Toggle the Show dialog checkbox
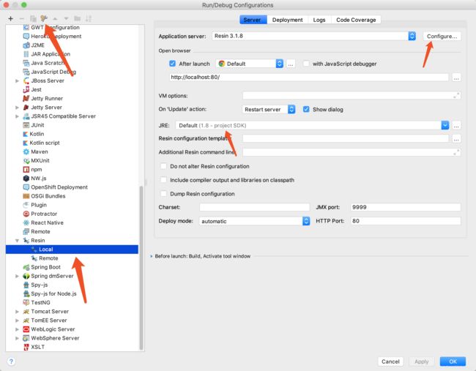This screenshot has height=371, width=476. click(x=306, y=109)
